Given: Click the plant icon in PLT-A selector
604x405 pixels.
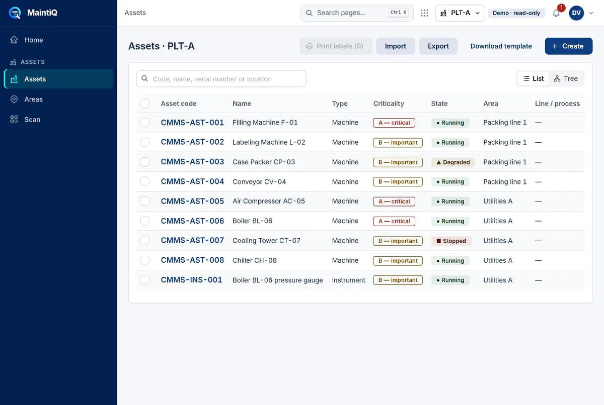Looking at the screenshot, I should pyautogui.click(x=443, y=13).
